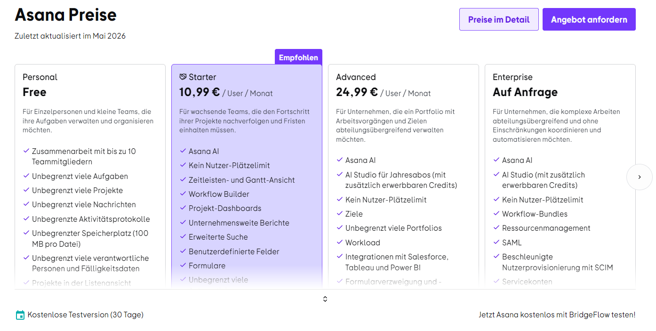Click the Workload feature in Advanced plan

click(363, 242)
